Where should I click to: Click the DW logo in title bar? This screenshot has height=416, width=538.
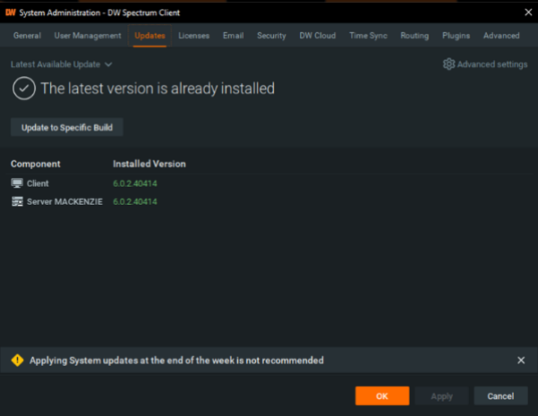pos(11,12)
